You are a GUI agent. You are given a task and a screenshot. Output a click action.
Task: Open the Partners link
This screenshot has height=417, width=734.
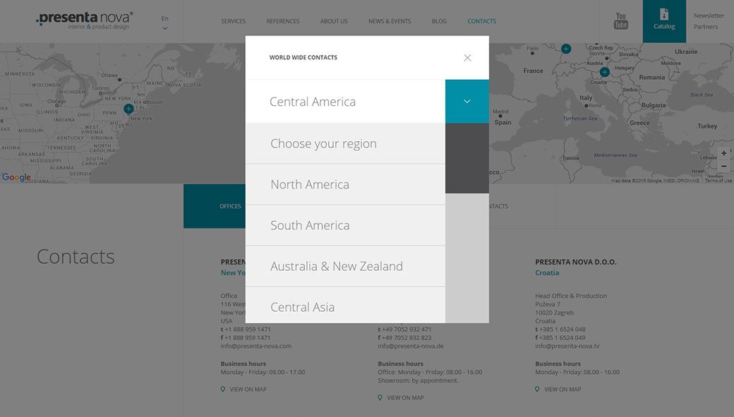(x=706, y=26)
